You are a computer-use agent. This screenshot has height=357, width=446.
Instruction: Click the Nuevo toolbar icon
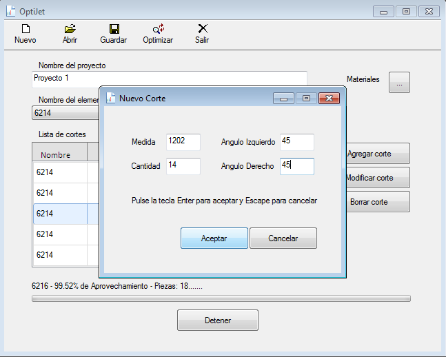tap(26, 29)
